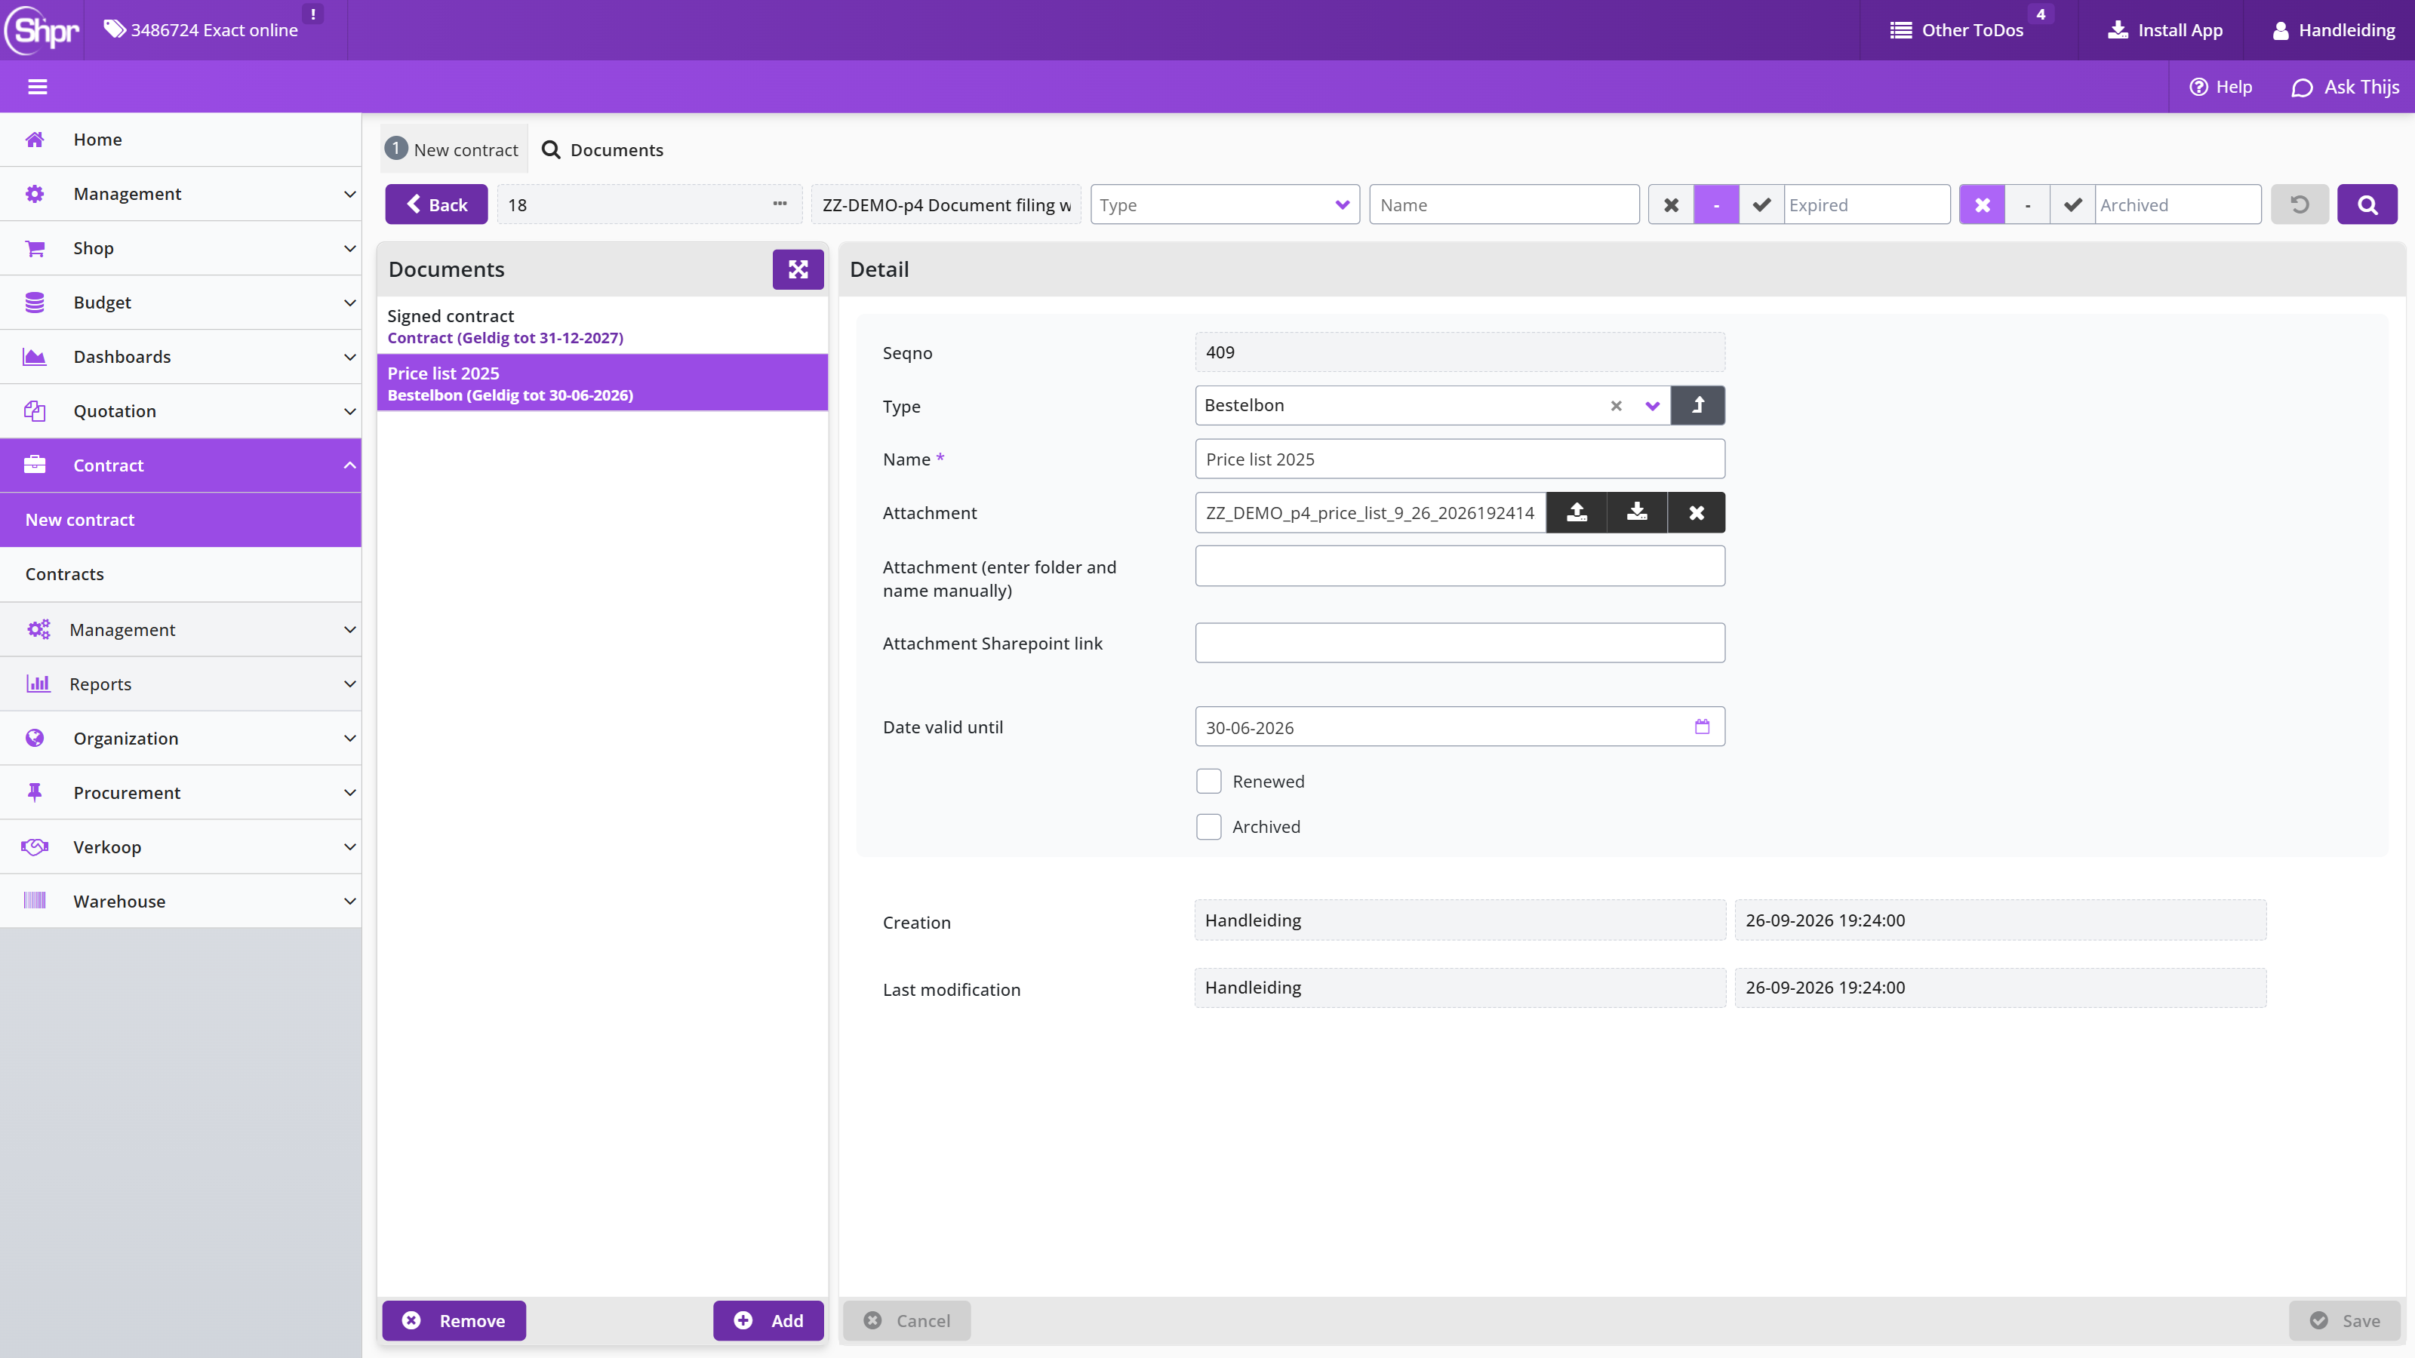
Task: Collapse the Contract sidebar menu
Action: pos(180,465)
